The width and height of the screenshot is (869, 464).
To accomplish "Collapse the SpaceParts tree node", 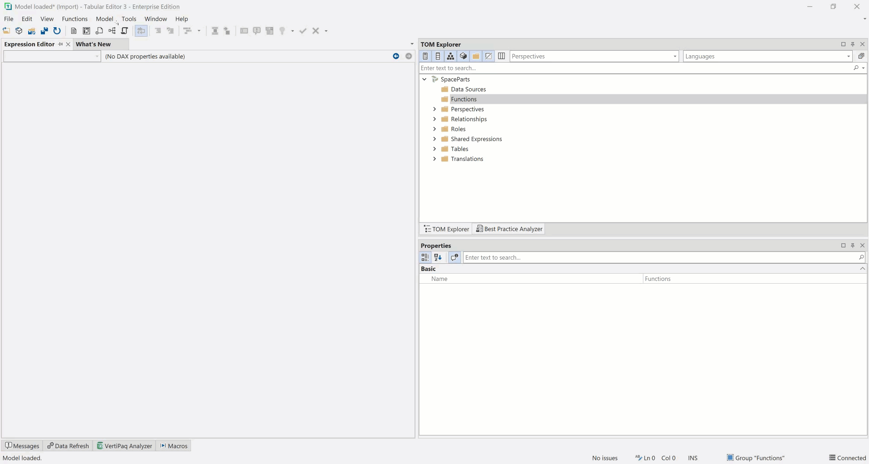I will point(425,79).
